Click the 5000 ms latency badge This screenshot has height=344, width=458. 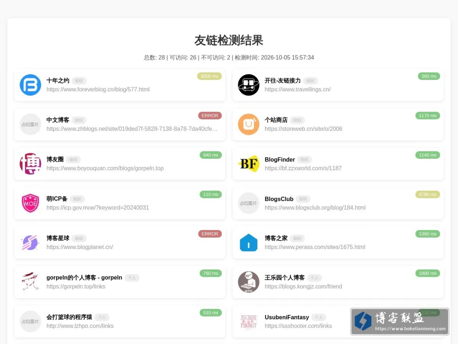coord(209,76)
